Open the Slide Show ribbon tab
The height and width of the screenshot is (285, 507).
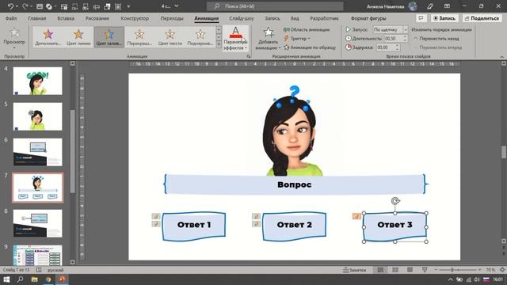tap(241, 18)
